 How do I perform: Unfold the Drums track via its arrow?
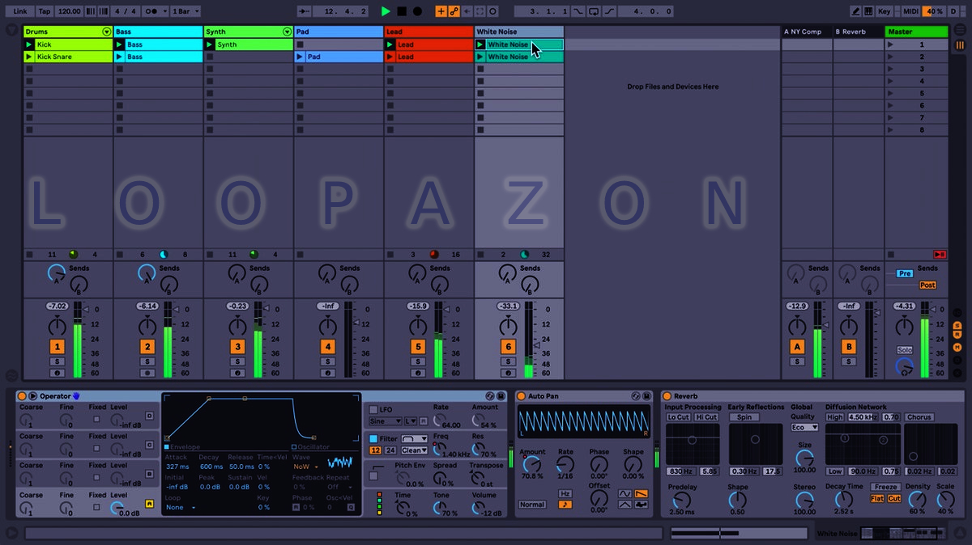[x=106, y=32]
